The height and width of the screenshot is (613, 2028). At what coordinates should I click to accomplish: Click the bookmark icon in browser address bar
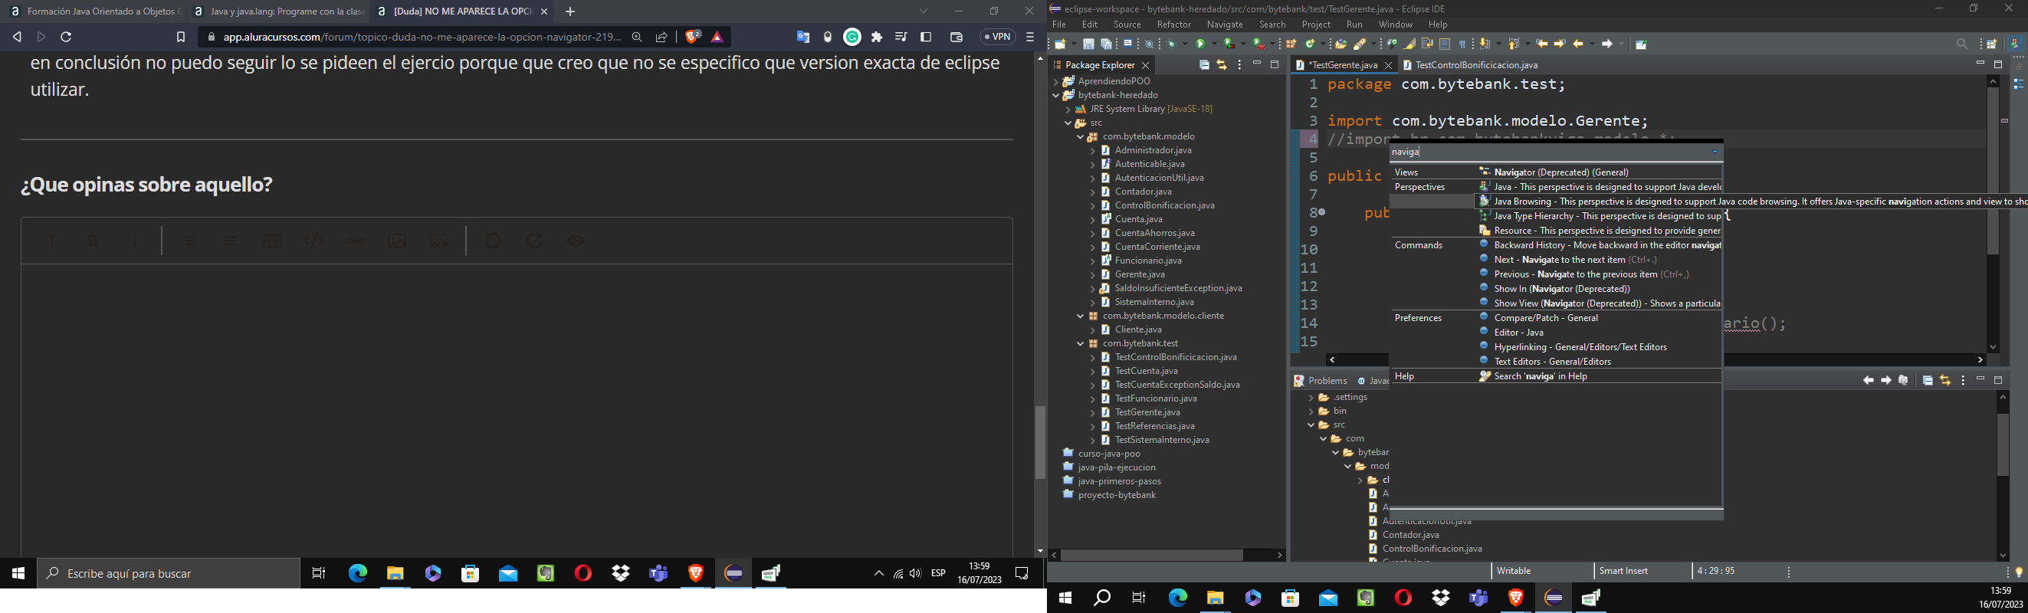coord(180,37)
